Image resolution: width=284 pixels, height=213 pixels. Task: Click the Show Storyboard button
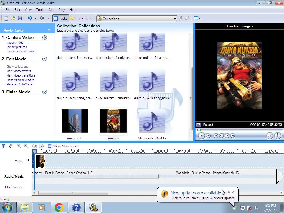click(63, 146)
